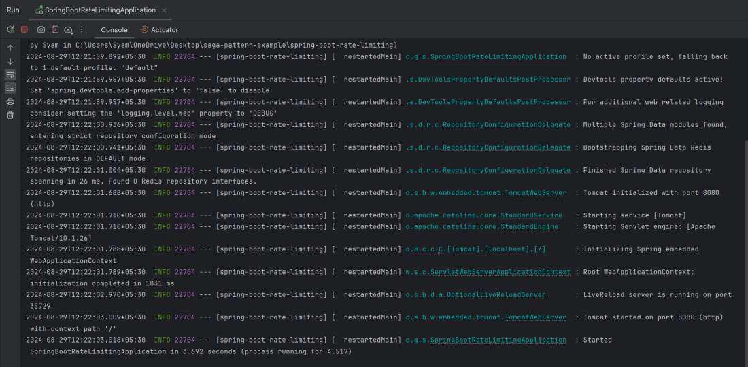Click text 'Set spring.devtools.add-properties to false'
Image resolution: width=748 pixels, height=367 pixels.
(150, 90)
